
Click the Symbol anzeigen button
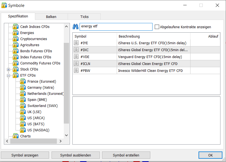[25, 155]
